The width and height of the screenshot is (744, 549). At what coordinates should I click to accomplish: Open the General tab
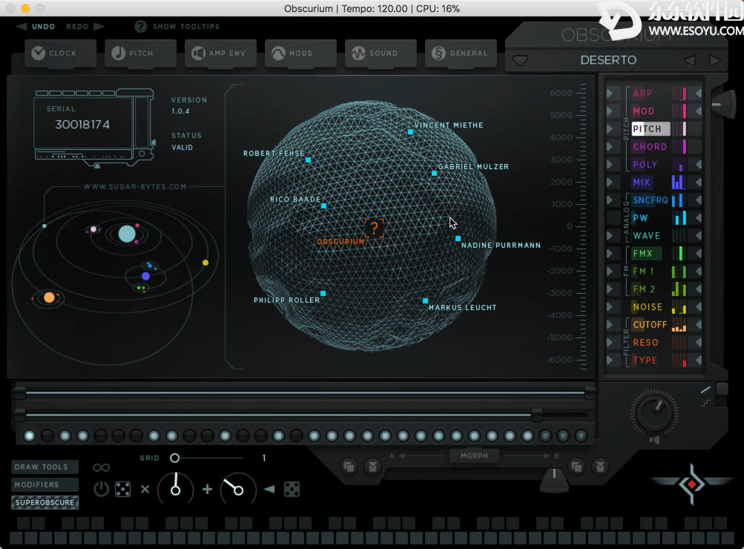click(461, 53)
